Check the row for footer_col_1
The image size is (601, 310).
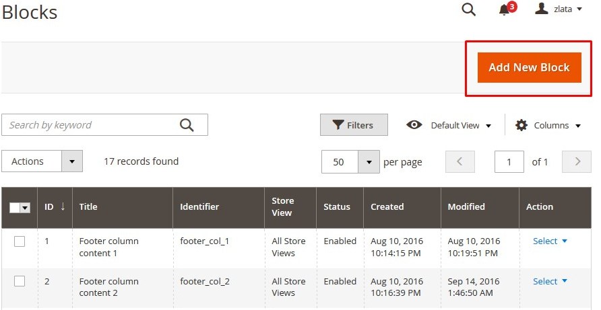tap(20, 241)
